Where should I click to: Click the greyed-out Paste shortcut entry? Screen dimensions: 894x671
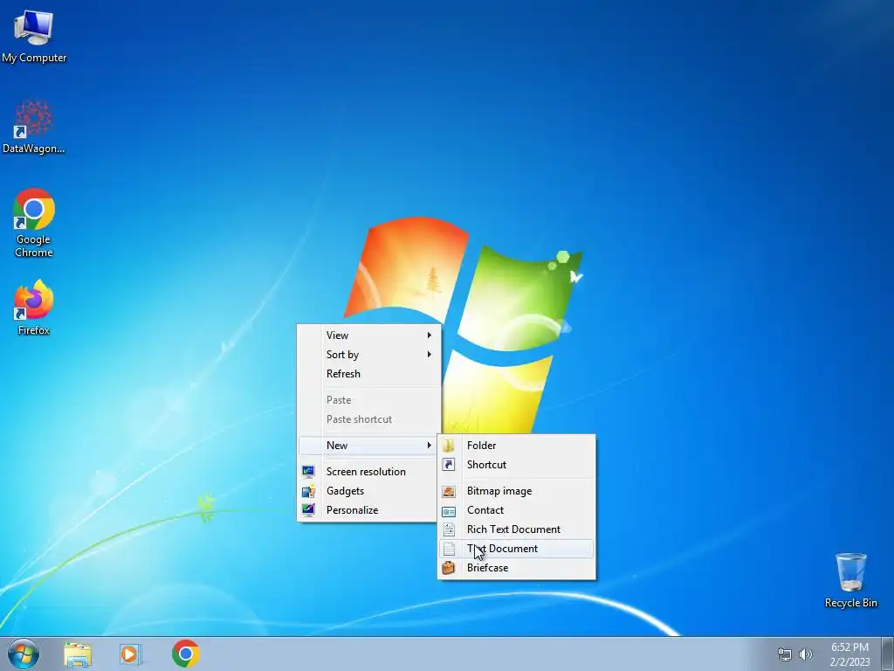pyautogui.click(x=369, y=419)
